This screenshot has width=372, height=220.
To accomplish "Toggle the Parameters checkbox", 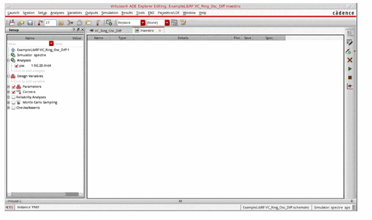I will pos(14,87).
